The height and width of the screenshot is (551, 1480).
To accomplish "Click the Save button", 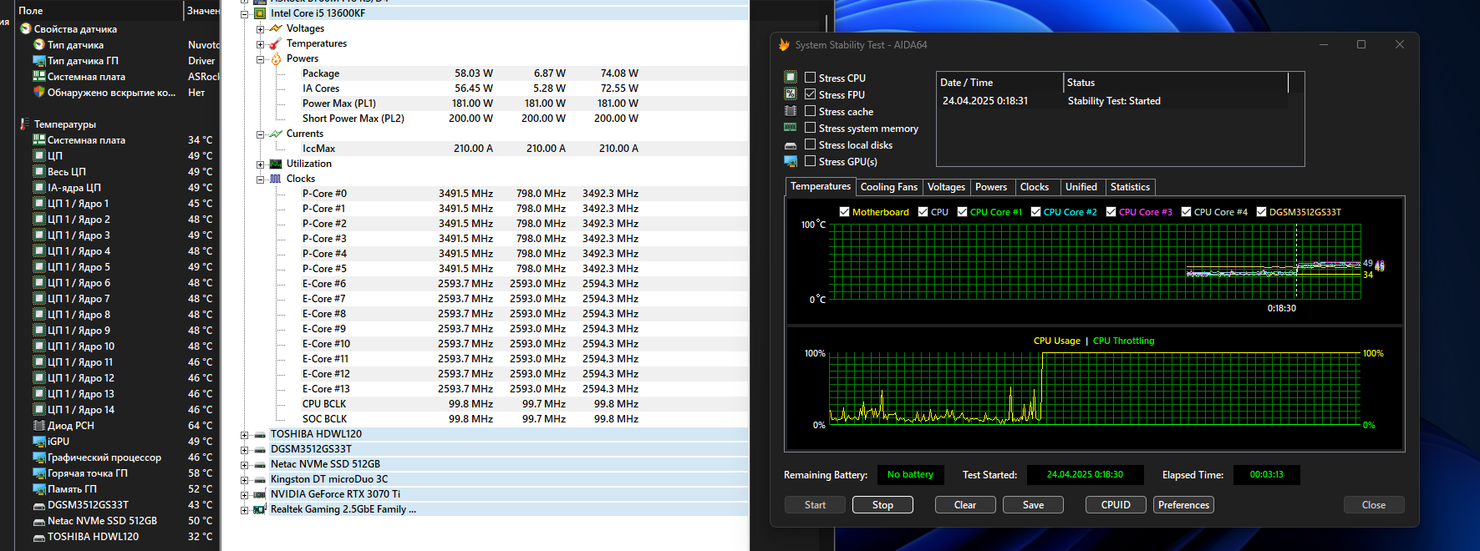I will [x=1033, y=505].
